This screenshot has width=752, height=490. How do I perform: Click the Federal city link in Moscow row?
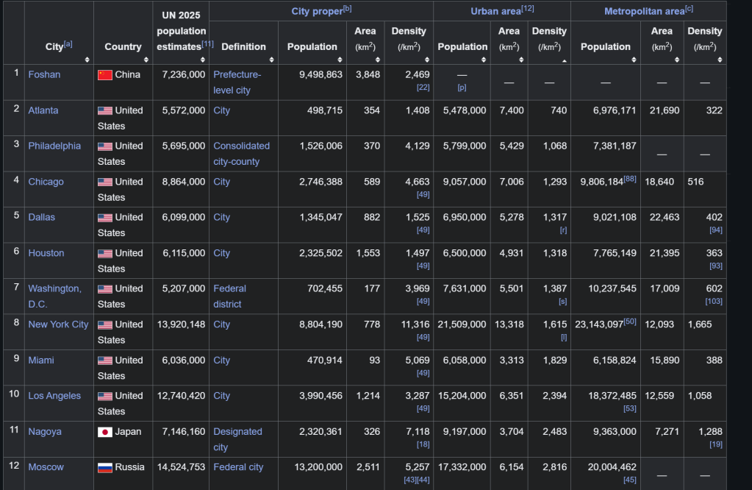pos(238,467)
